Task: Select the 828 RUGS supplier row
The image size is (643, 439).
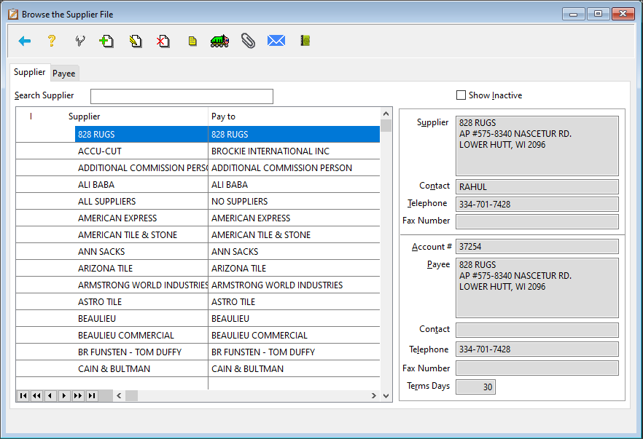Action: 198,134
